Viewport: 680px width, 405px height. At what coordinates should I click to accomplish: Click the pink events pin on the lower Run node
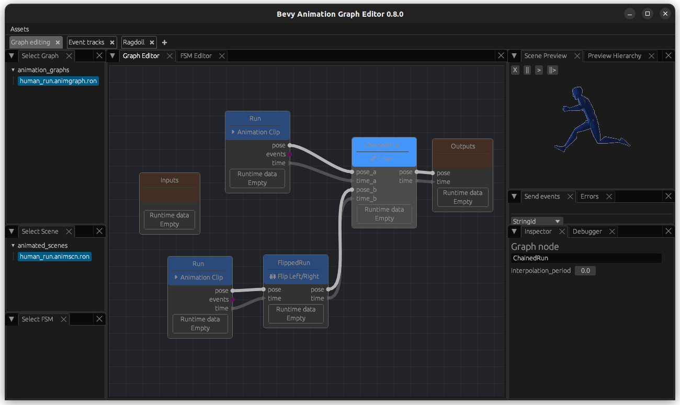tap(233, 299)
